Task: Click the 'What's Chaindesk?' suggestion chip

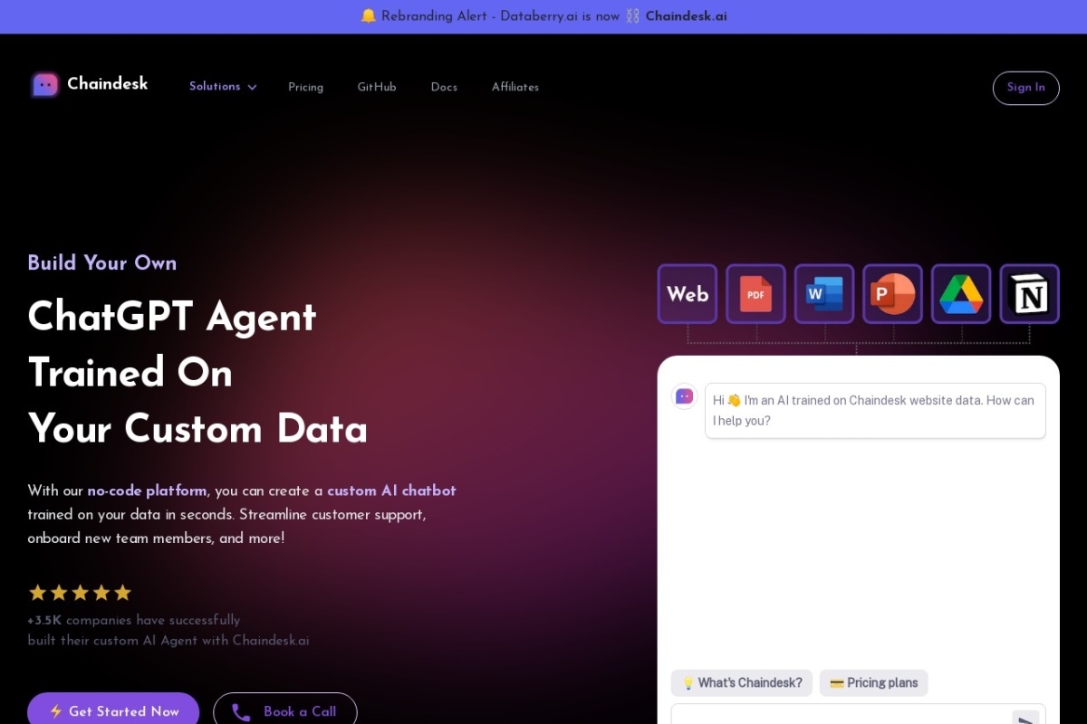Action: pyautogui.click(x=741, y=682)
